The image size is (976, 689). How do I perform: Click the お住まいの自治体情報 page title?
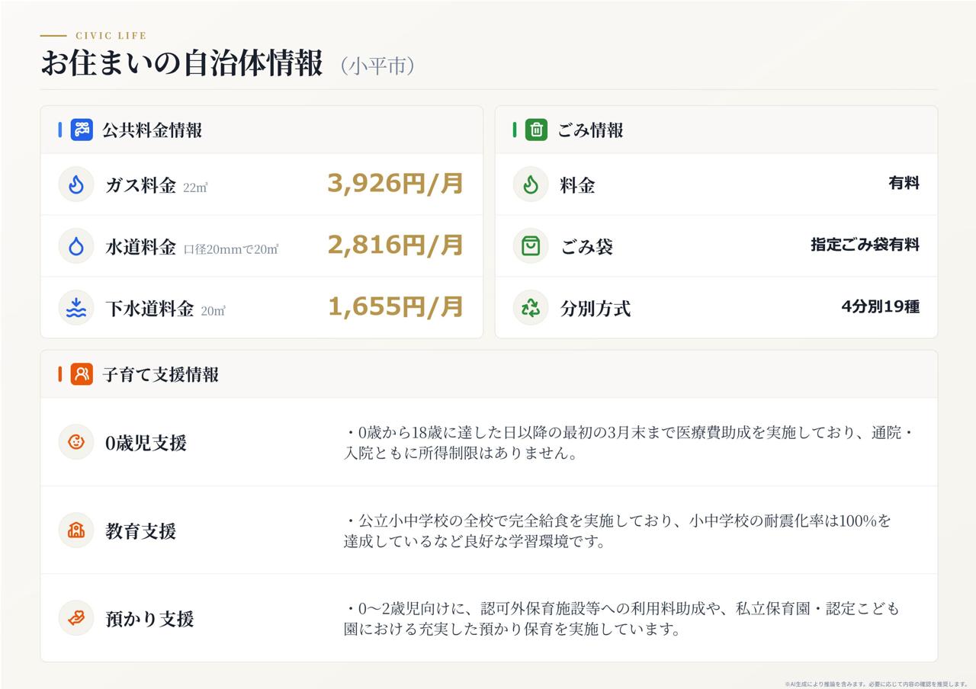181,64
